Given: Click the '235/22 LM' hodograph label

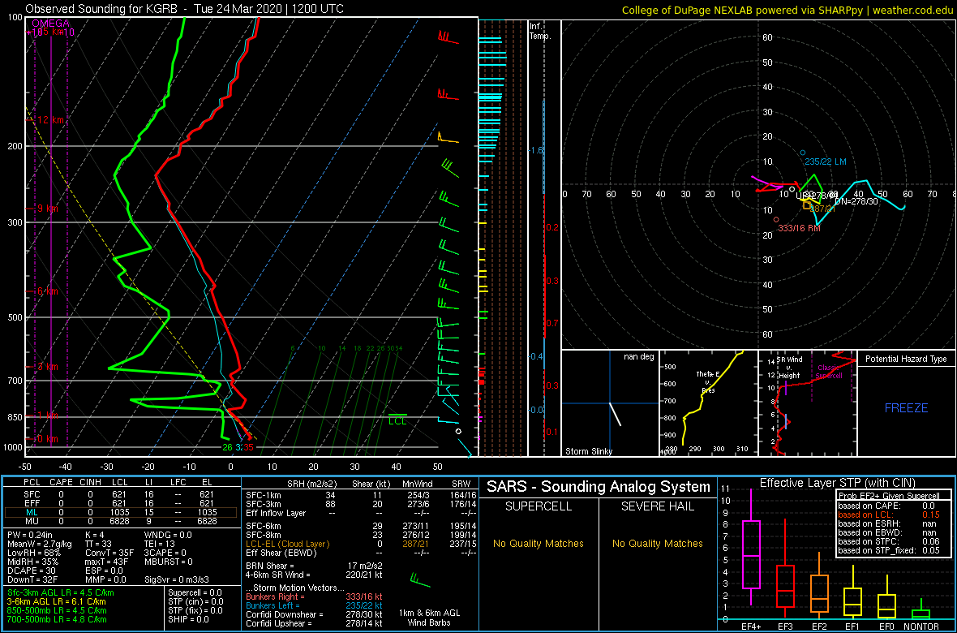Looking at the screenshot, I should pos(825,161).
